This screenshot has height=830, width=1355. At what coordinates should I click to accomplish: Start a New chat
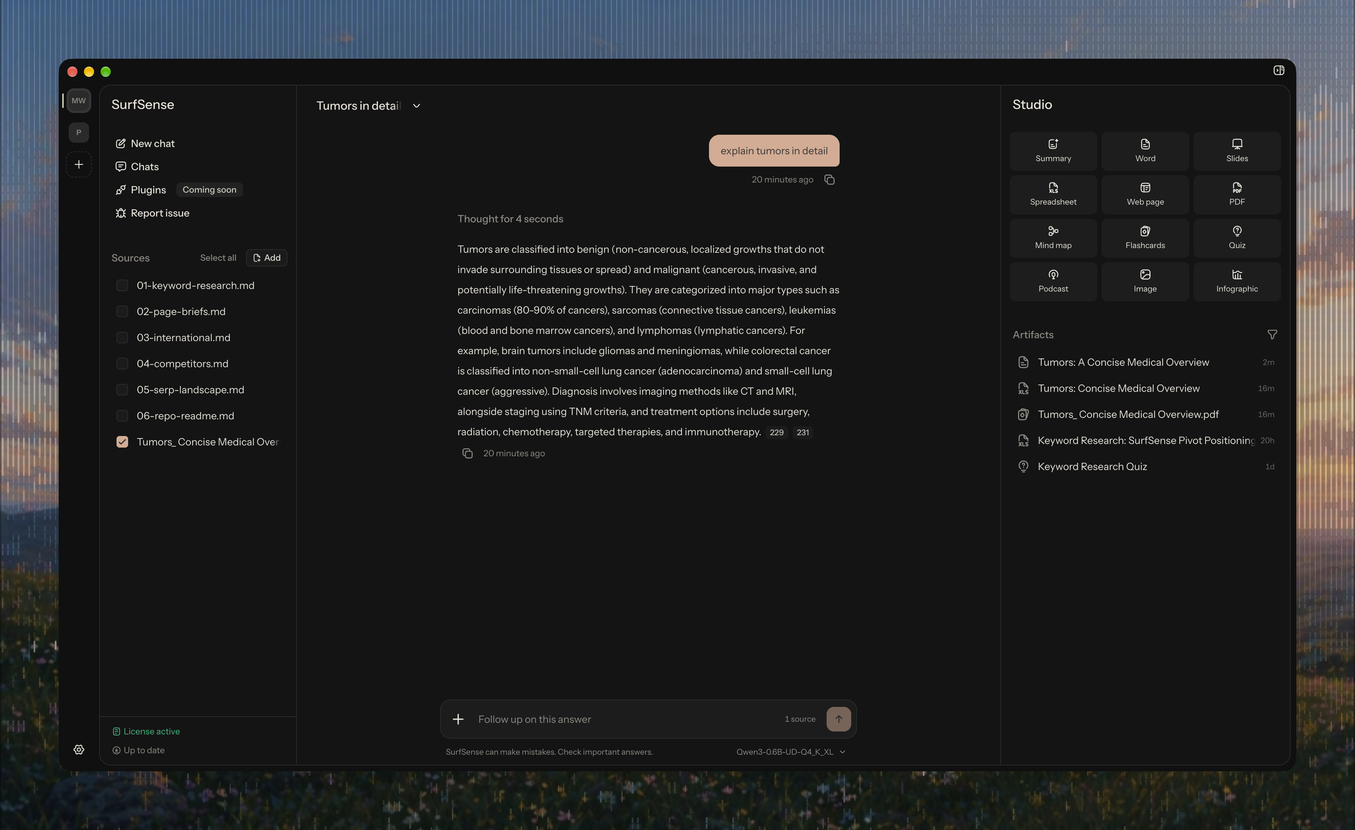point(145,143)
